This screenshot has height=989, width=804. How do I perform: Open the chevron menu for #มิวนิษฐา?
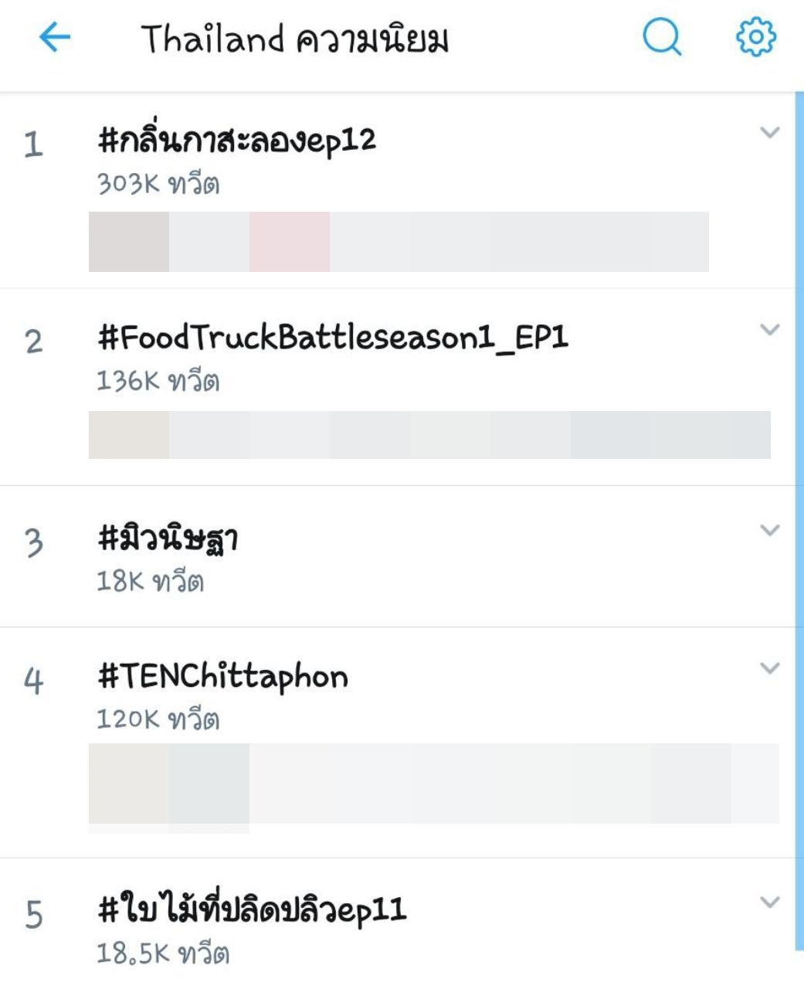(x=769, y=530)
